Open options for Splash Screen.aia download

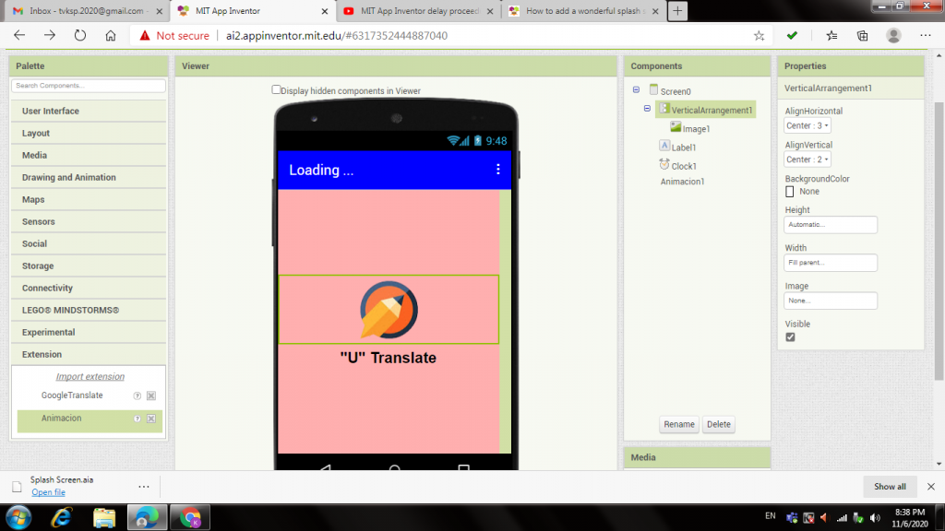[x=143, y=487]
